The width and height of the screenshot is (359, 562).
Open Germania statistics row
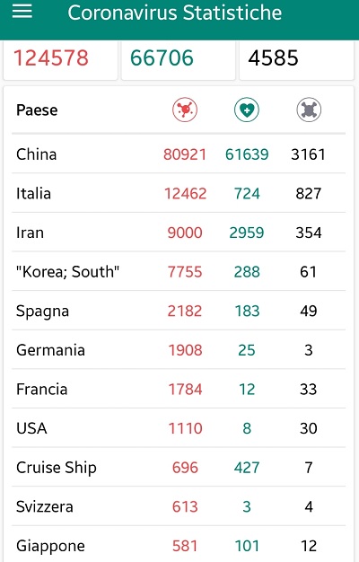tap(179, 350)
